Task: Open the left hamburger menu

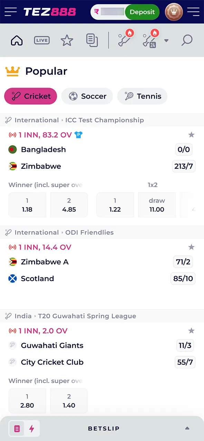Action: pos(11,12)
